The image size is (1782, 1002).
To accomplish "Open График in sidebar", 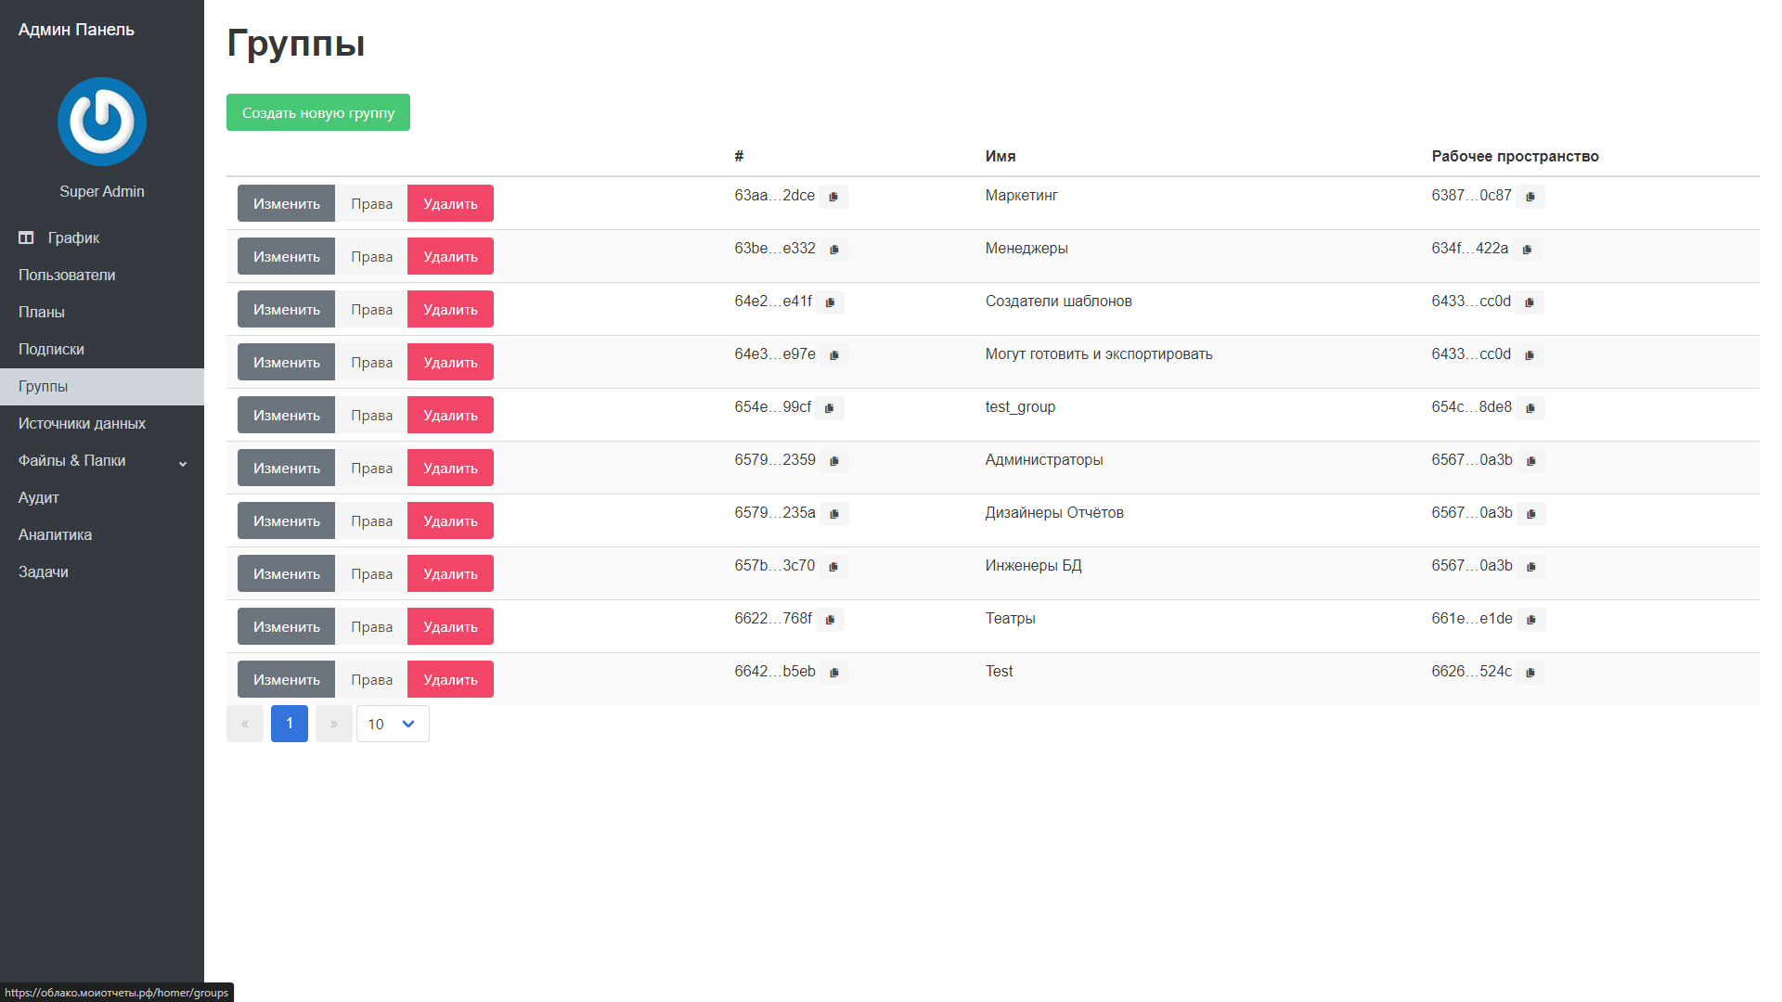I will 102,238.
